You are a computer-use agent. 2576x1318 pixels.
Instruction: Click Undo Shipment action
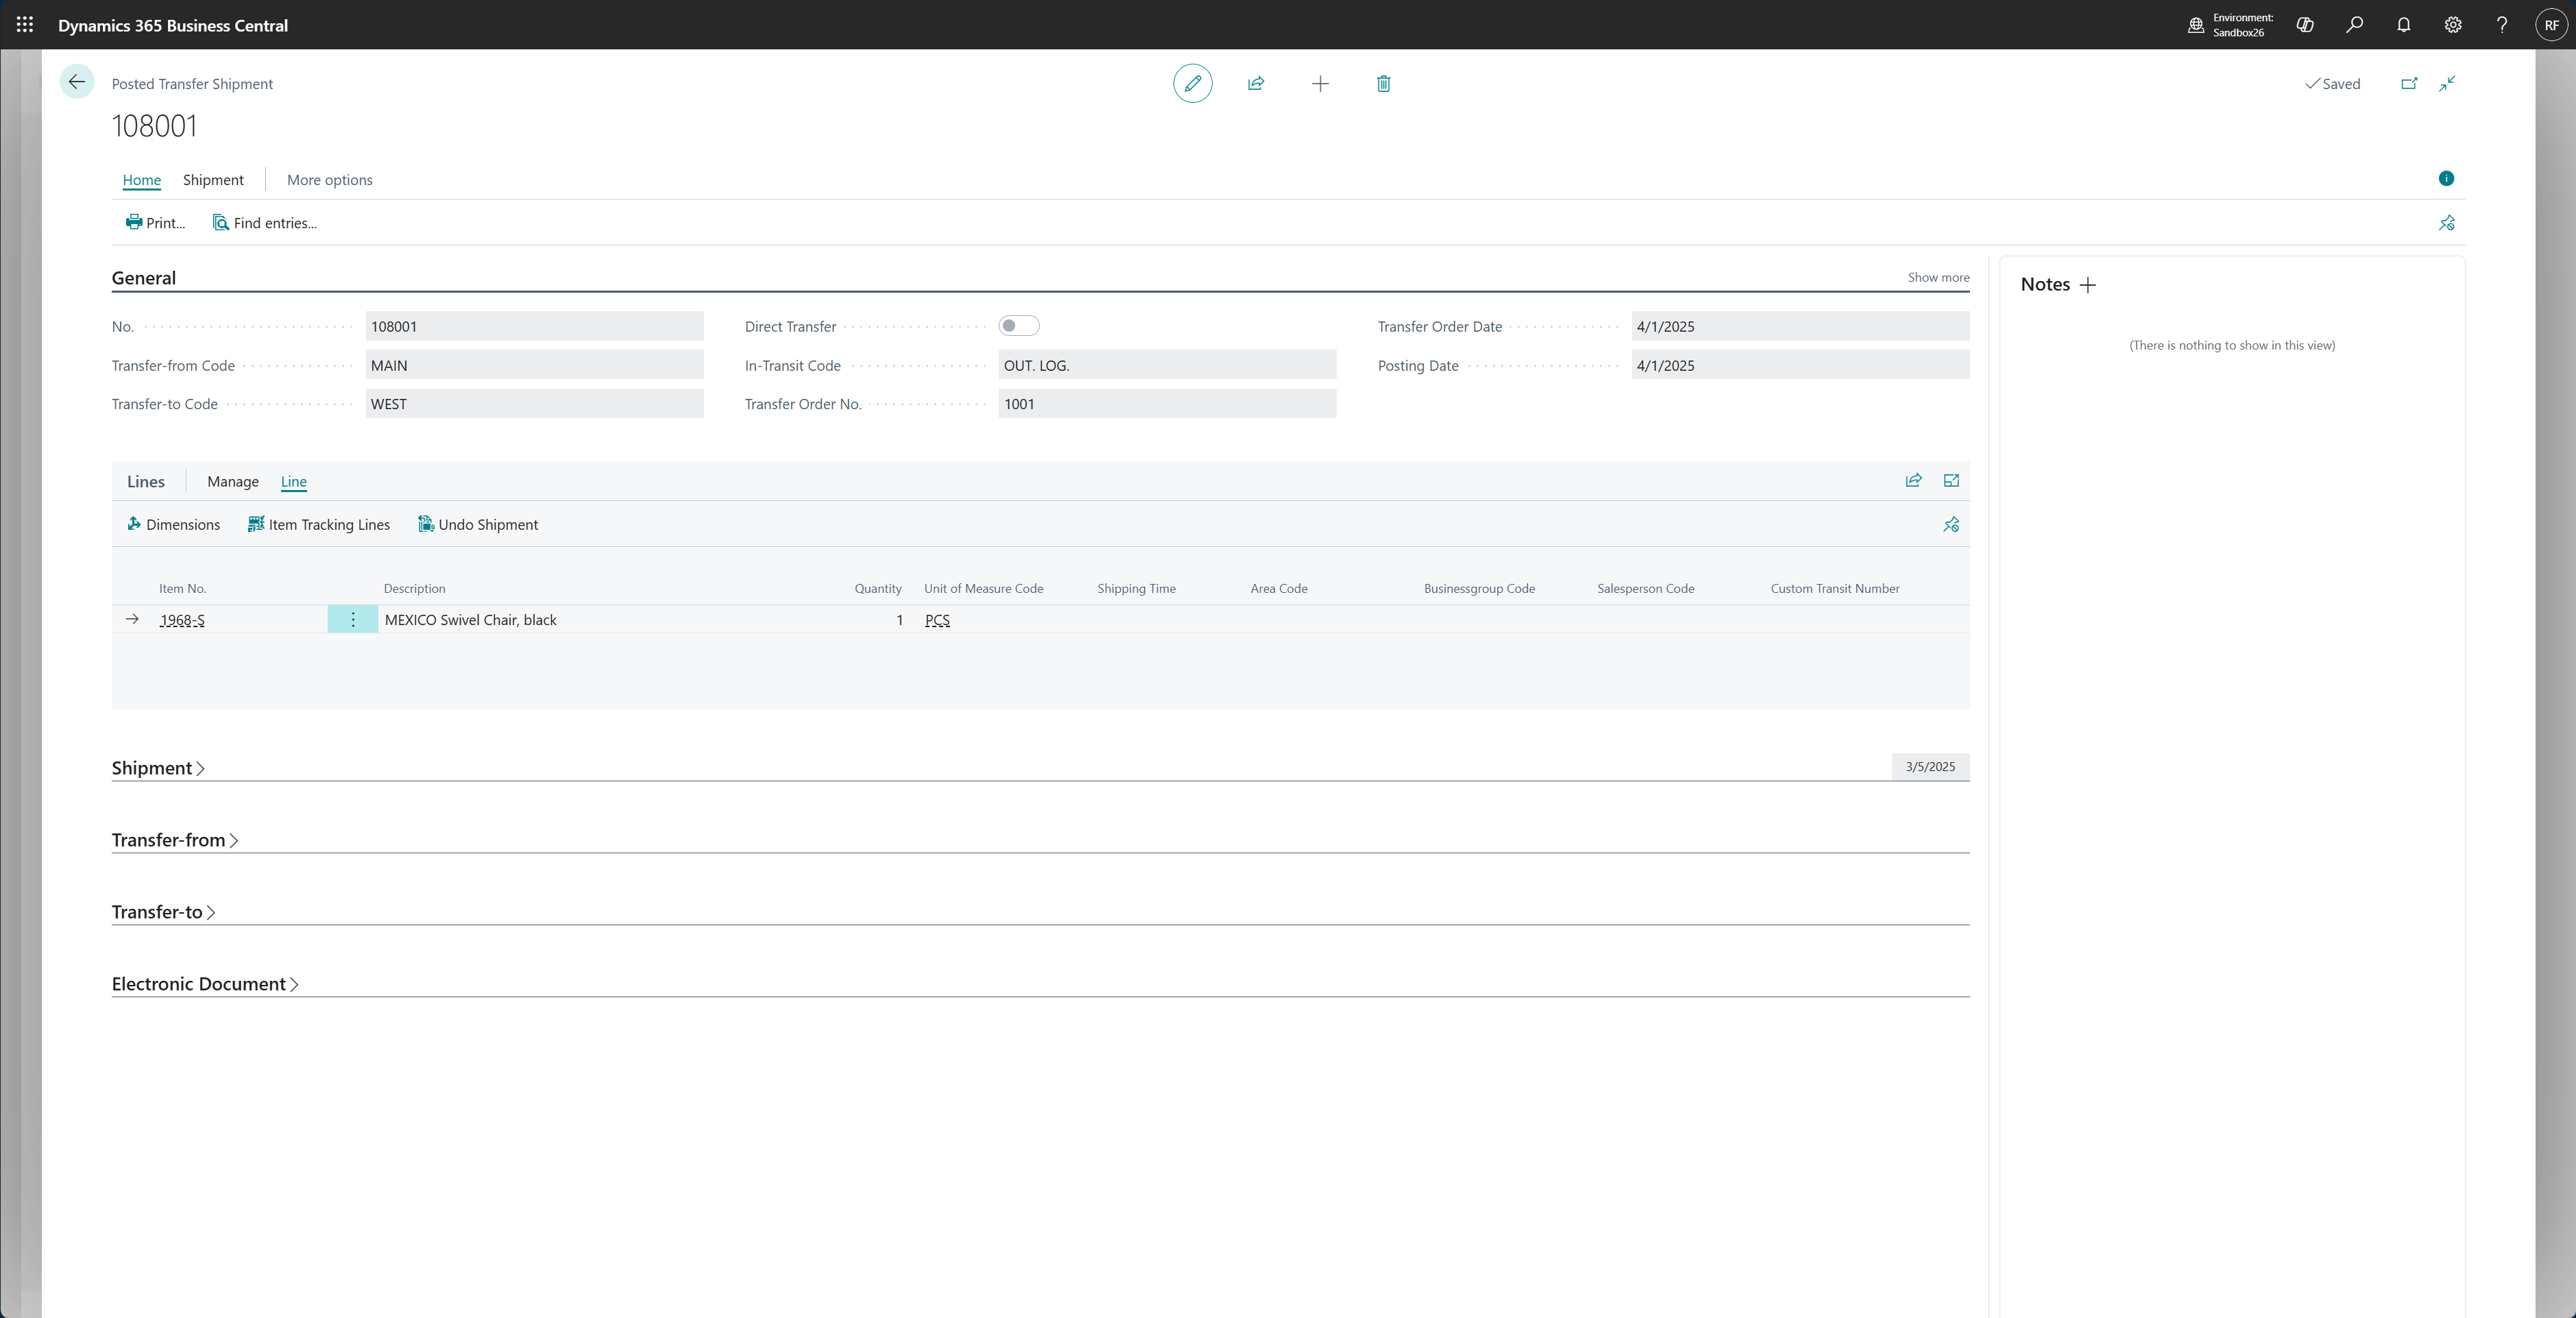[x=478, y=524]
